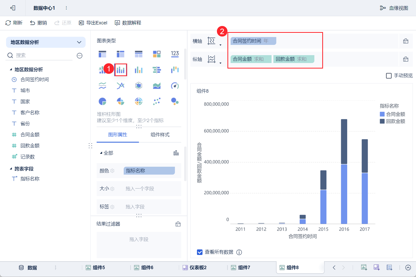
Task: Select the radar chart icon
Action: (139, 86)
